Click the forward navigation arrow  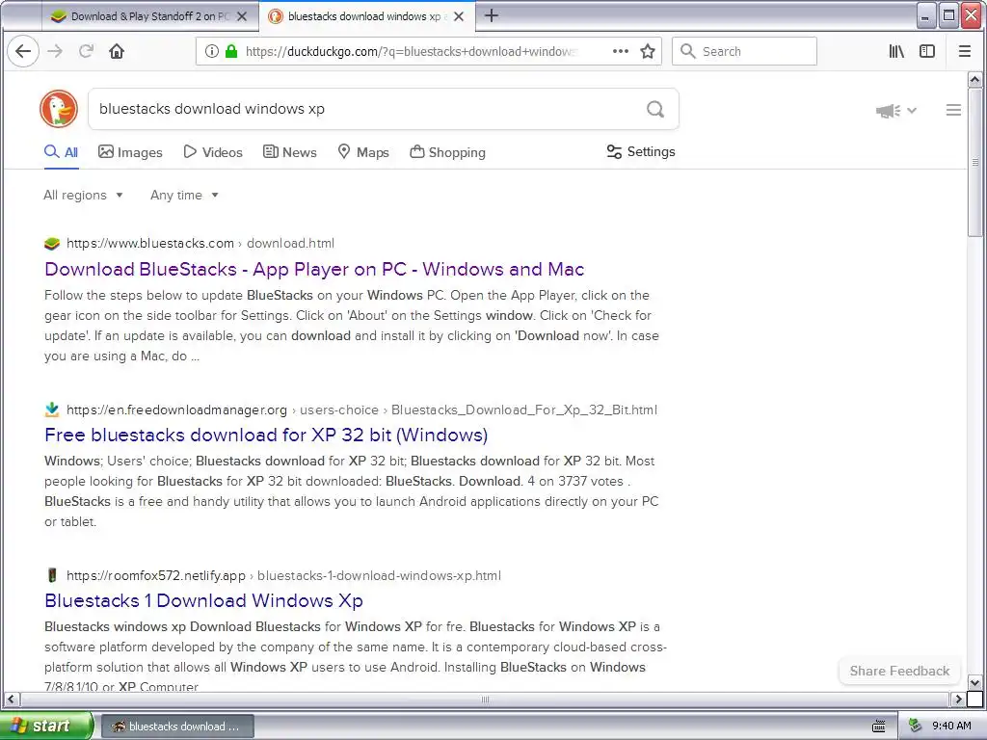55,51
